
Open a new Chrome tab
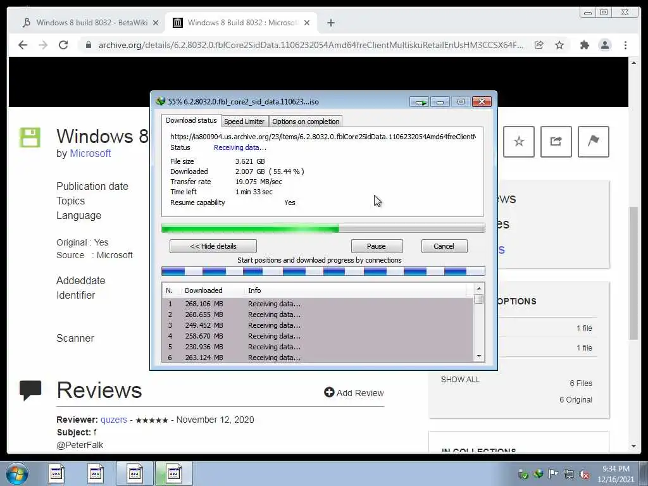pyautogui.click(x=330, y=23)
